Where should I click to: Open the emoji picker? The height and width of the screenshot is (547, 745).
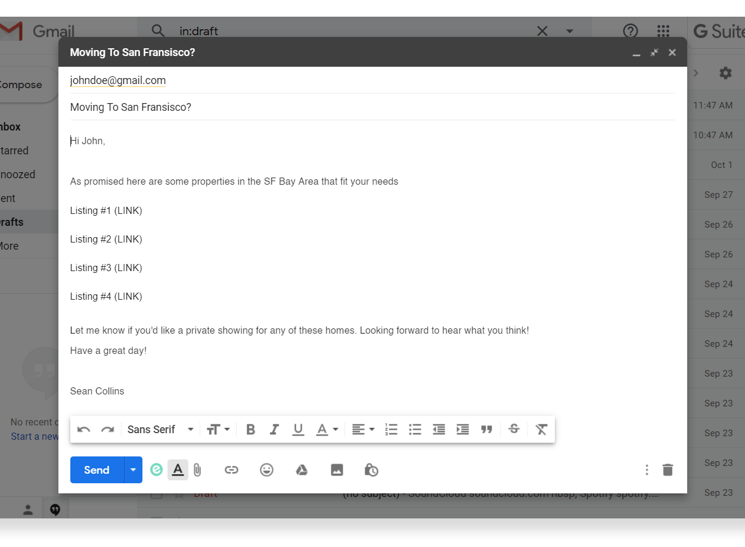266,470
